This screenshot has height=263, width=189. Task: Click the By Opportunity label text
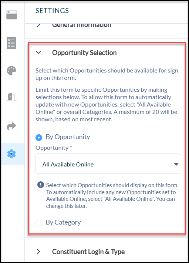(68, 137)
